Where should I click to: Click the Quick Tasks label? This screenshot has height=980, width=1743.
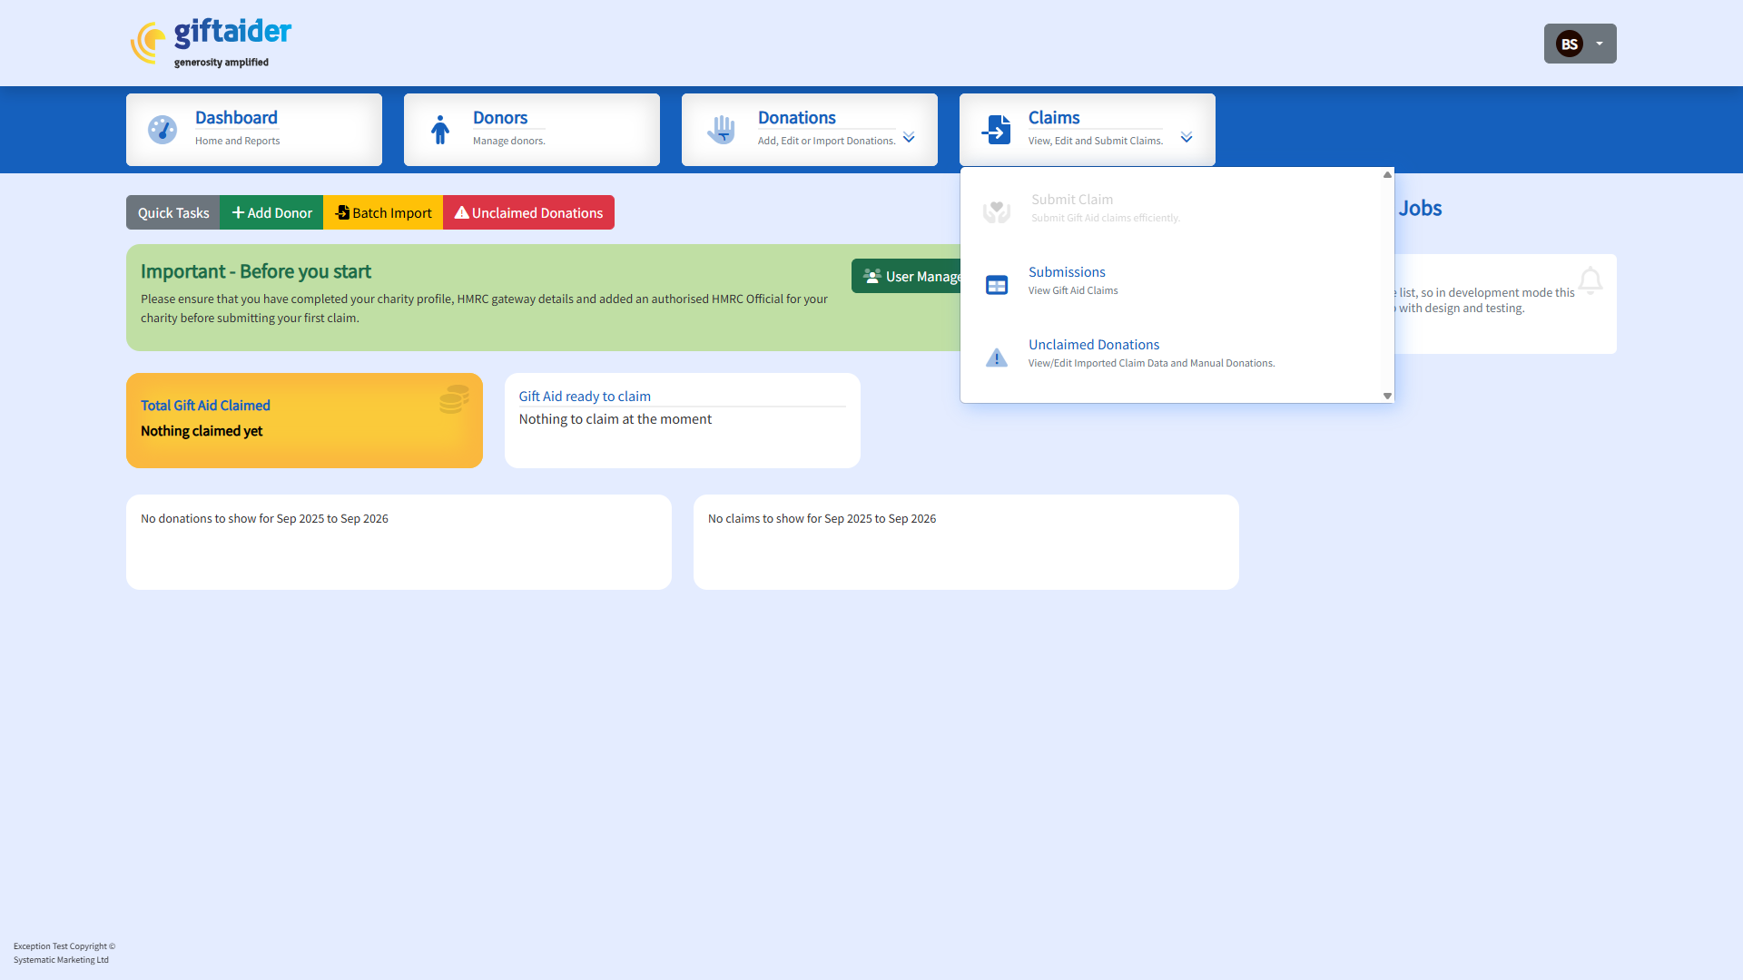click(173, 212)
